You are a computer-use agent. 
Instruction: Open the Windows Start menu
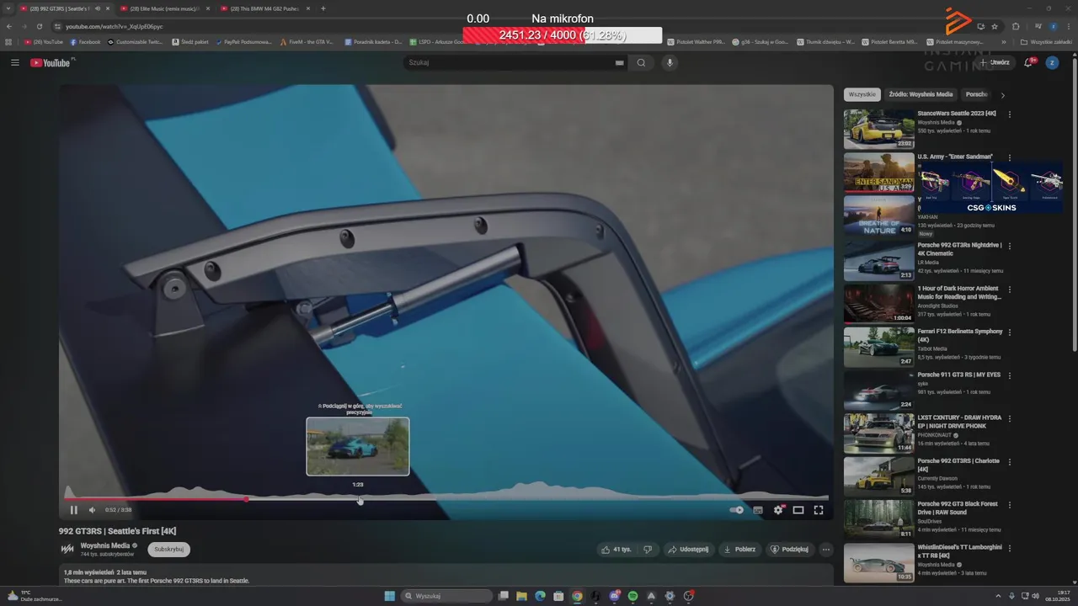click(390, 596)
